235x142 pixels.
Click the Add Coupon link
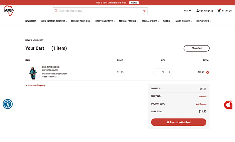(201, 104)
